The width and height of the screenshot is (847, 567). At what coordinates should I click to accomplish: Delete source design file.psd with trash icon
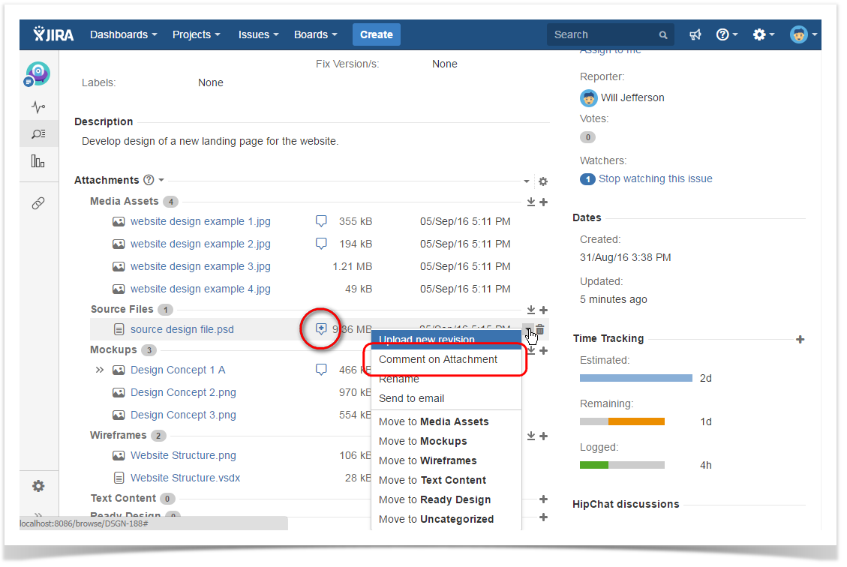pos(540,329)
